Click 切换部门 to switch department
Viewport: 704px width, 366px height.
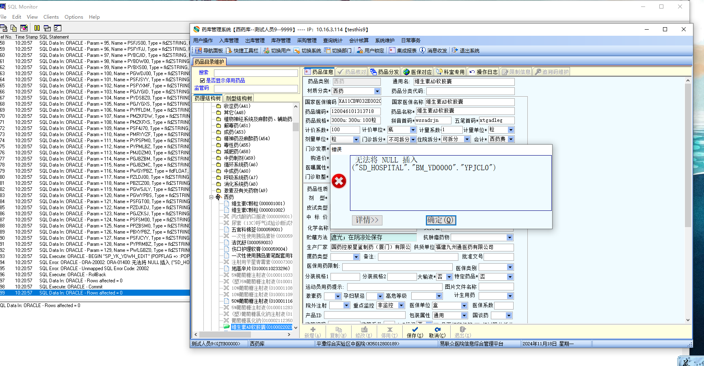(x=338, y=50)
